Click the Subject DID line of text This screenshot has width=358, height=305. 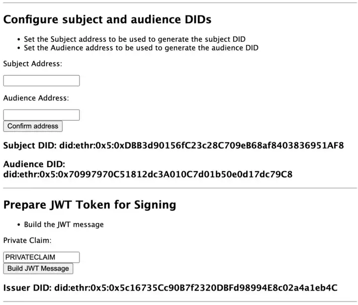(174, 146)
